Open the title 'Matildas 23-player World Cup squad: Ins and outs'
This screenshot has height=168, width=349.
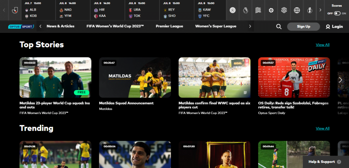[x=55, y=105]
